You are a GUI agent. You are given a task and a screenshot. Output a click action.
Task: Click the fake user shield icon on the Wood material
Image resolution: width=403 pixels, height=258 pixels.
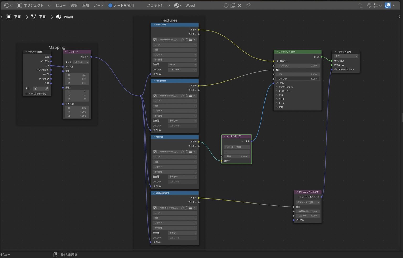click(x=226, y=5)
